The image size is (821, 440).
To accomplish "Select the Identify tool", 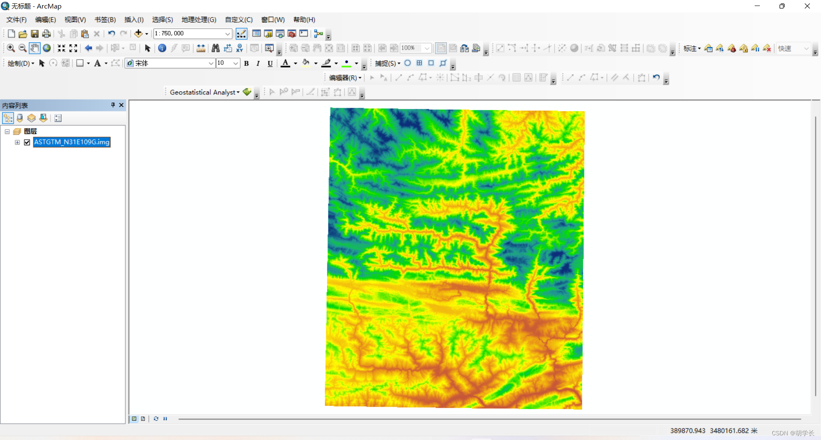I will click(x=162, y=48).
